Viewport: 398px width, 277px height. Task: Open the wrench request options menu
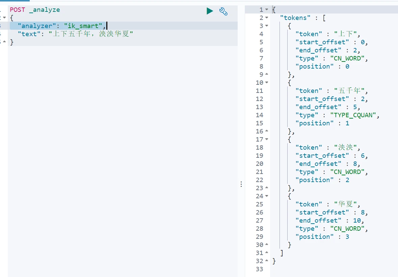[223, 11]
